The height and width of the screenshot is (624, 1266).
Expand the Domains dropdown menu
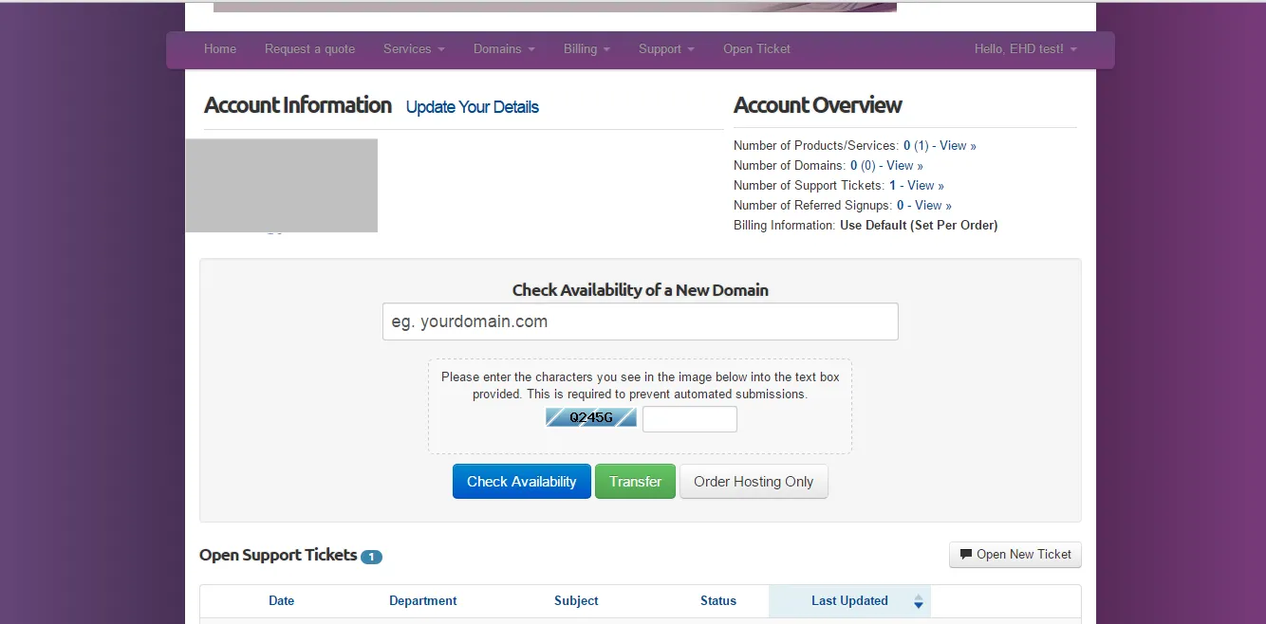click(504, 49)
